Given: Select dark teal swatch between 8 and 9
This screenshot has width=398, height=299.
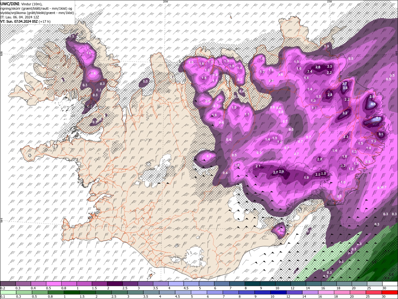Looking at the screenshot, I should [252, 283].
